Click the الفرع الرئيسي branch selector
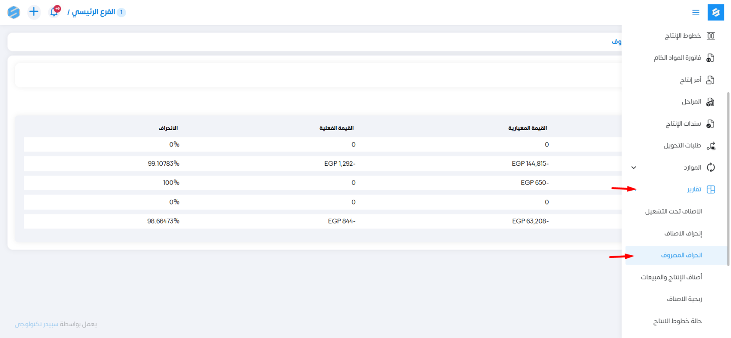The height and width of the screenshot is (338, 731). 93,12
